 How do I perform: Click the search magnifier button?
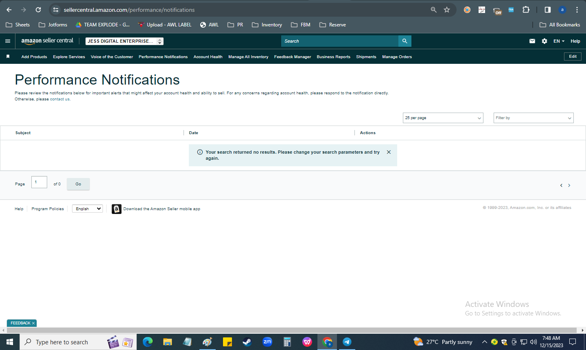(405, 41)
